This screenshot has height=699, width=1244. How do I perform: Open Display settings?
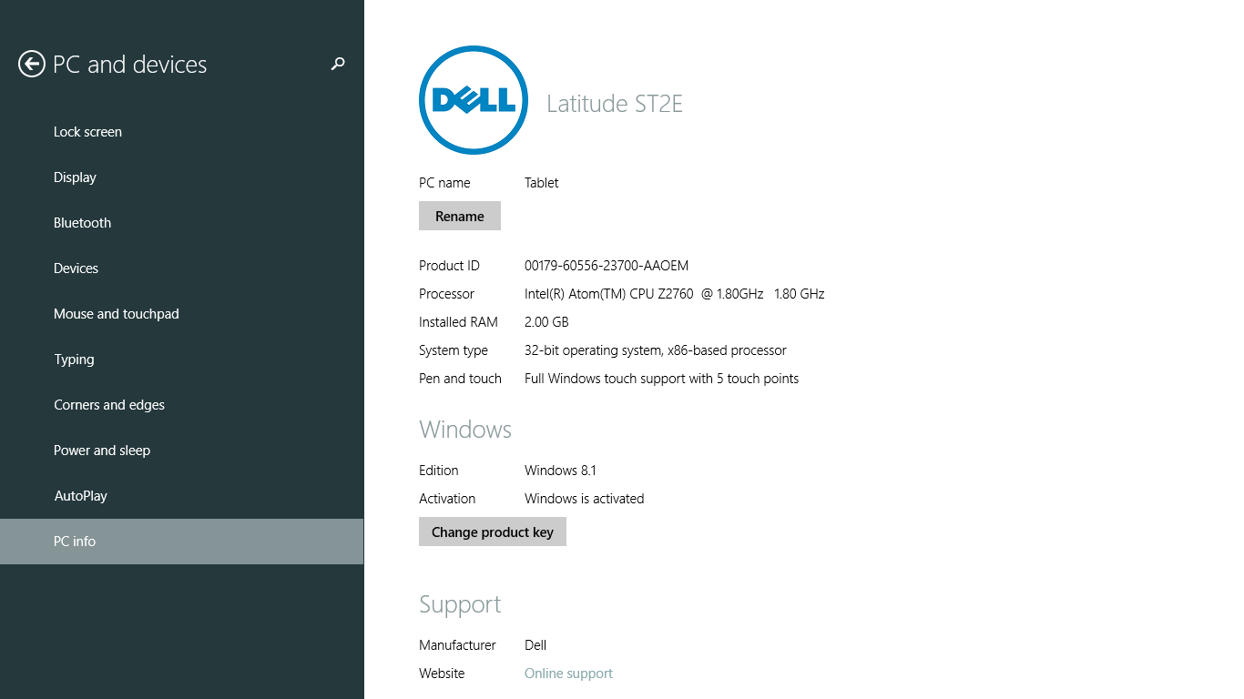tap(75, 177)
